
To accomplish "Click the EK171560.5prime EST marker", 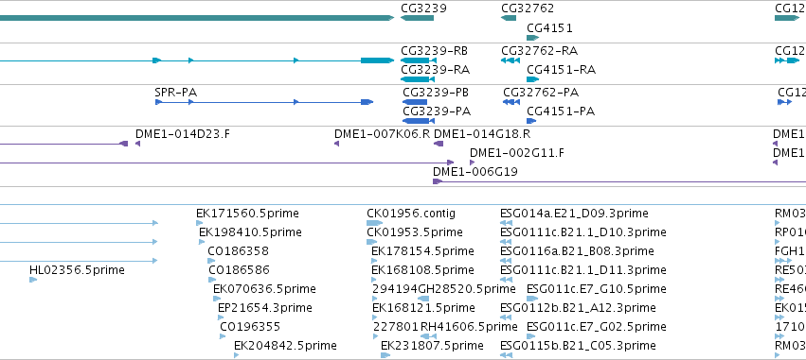I will [200, 223].
